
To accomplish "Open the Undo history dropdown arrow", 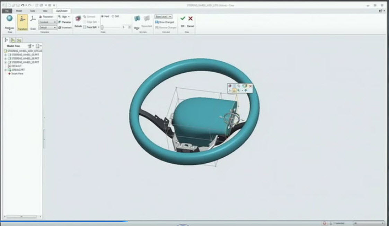I will [x=26, y=5].
